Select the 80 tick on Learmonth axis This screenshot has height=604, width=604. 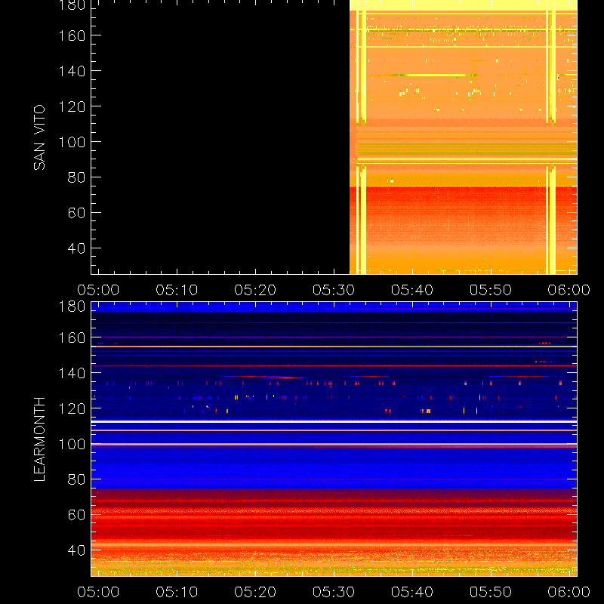point(76,479)
